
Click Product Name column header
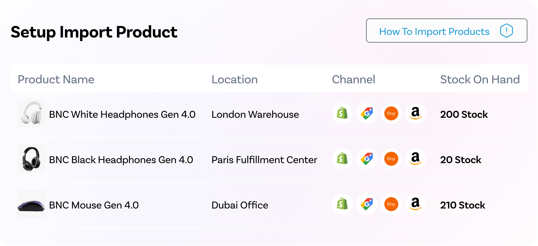tap(56, 79)
